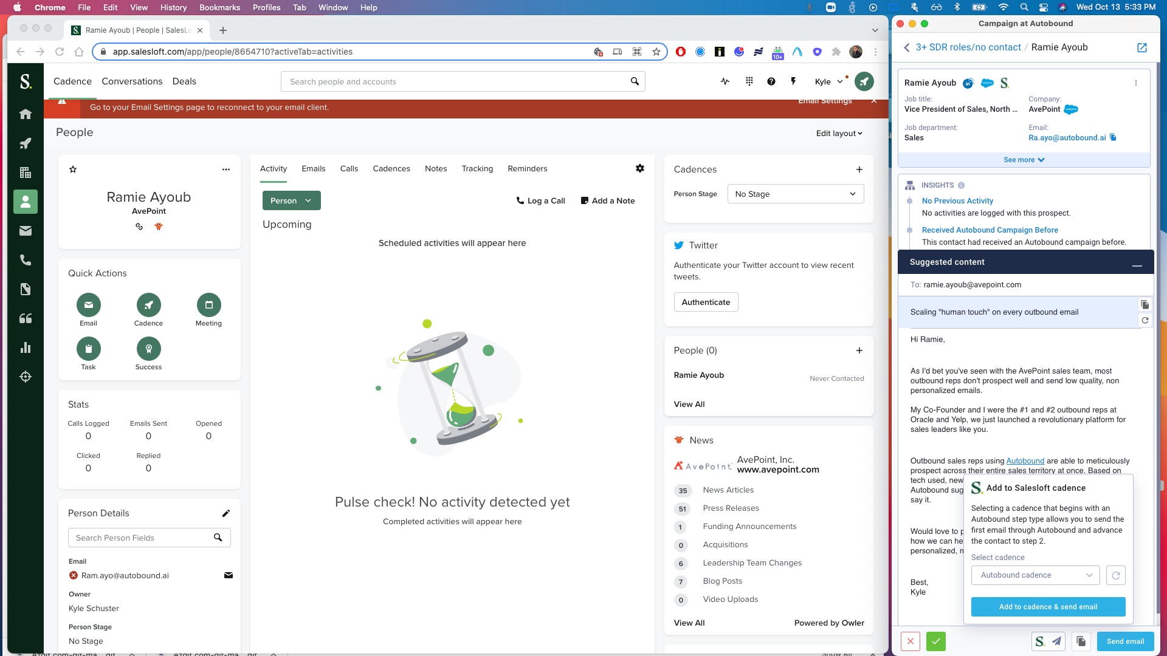Click the Email quick action icon
Screen dimensions: 1167x656
point(88,305)
